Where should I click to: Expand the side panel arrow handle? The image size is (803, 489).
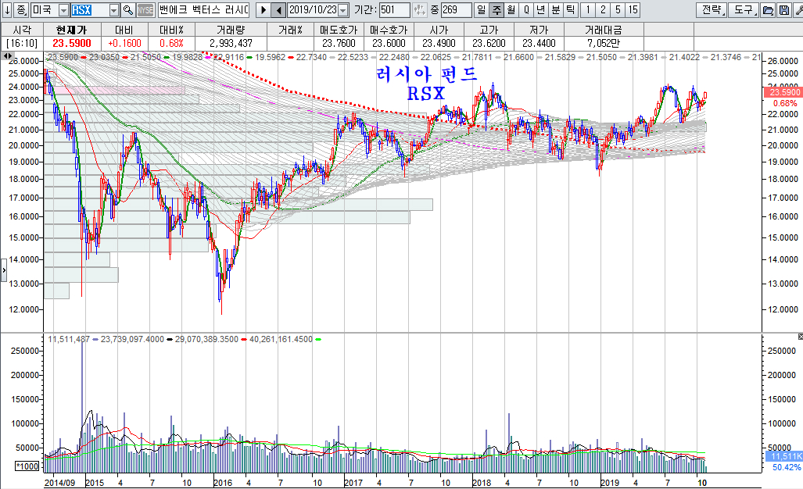pyautogui.click(x=4, y=270)
